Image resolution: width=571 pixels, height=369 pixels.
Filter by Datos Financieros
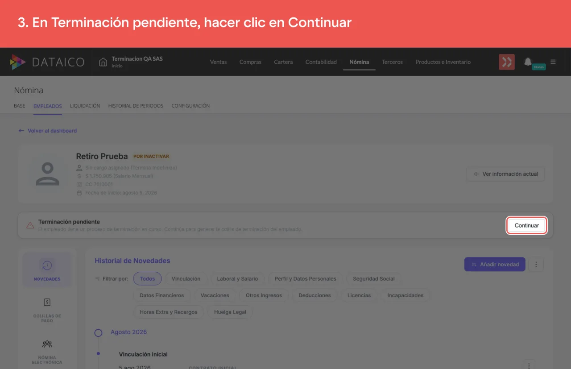tap(162, 295)
